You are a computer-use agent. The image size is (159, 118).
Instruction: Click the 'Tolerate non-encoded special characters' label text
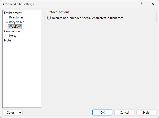pos(87,18)
